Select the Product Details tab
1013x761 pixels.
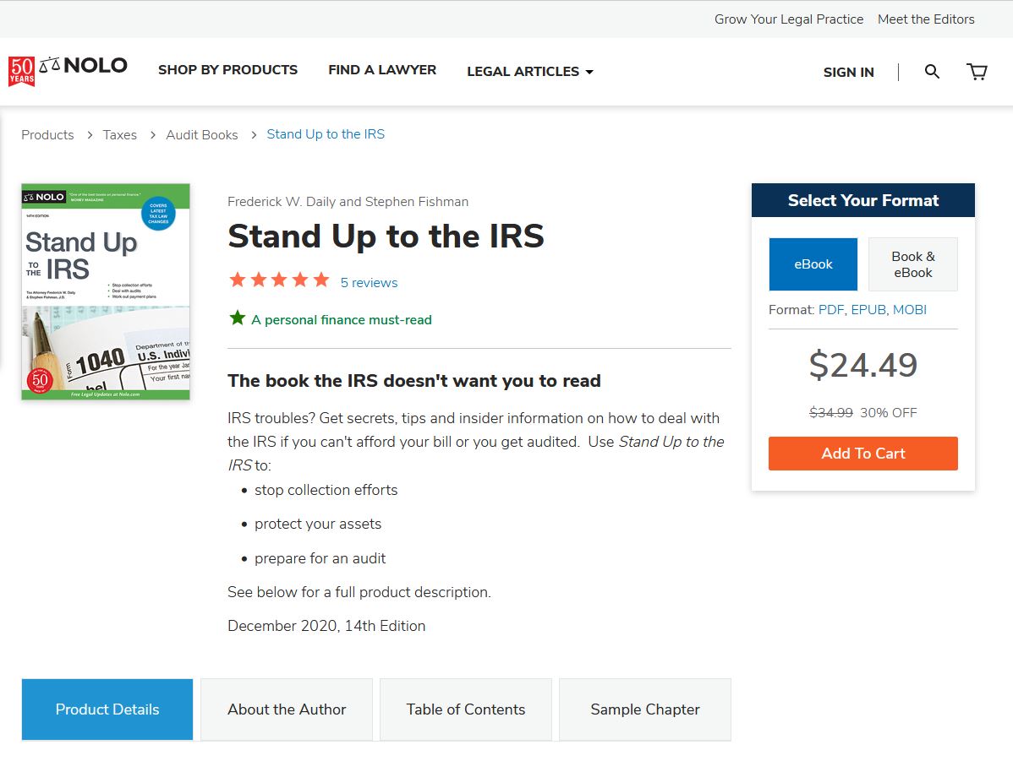(107, 709)
